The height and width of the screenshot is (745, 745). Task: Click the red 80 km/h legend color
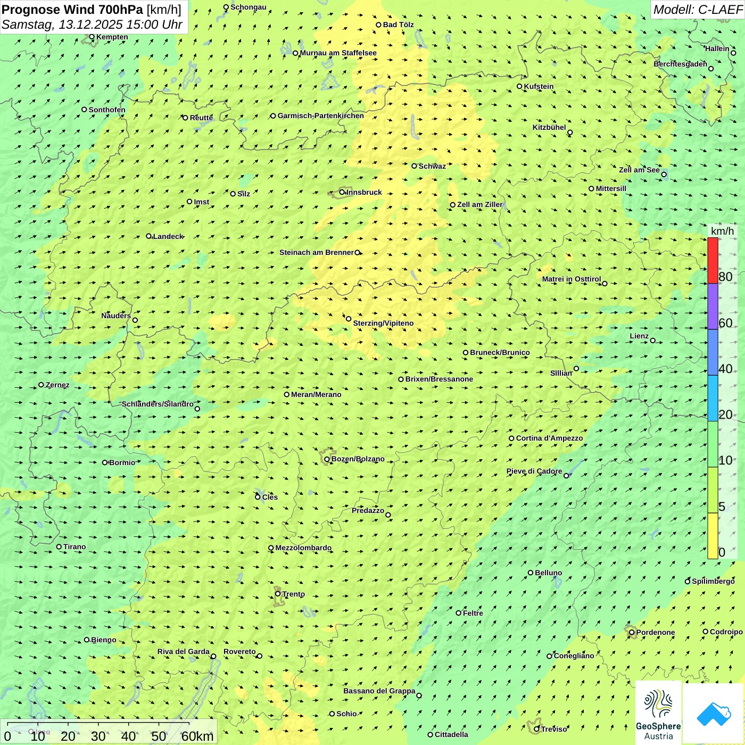[x=713, y=261]
